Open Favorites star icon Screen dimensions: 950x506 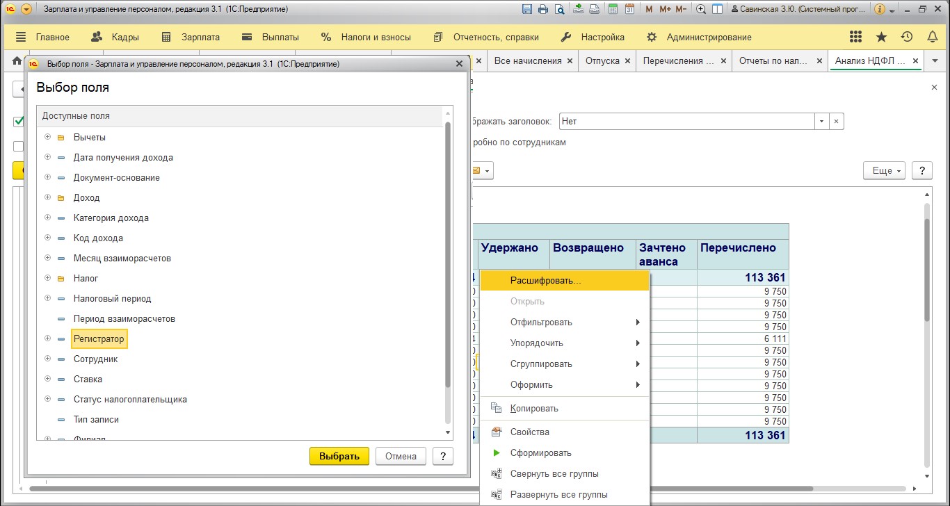tap(881, 37)
